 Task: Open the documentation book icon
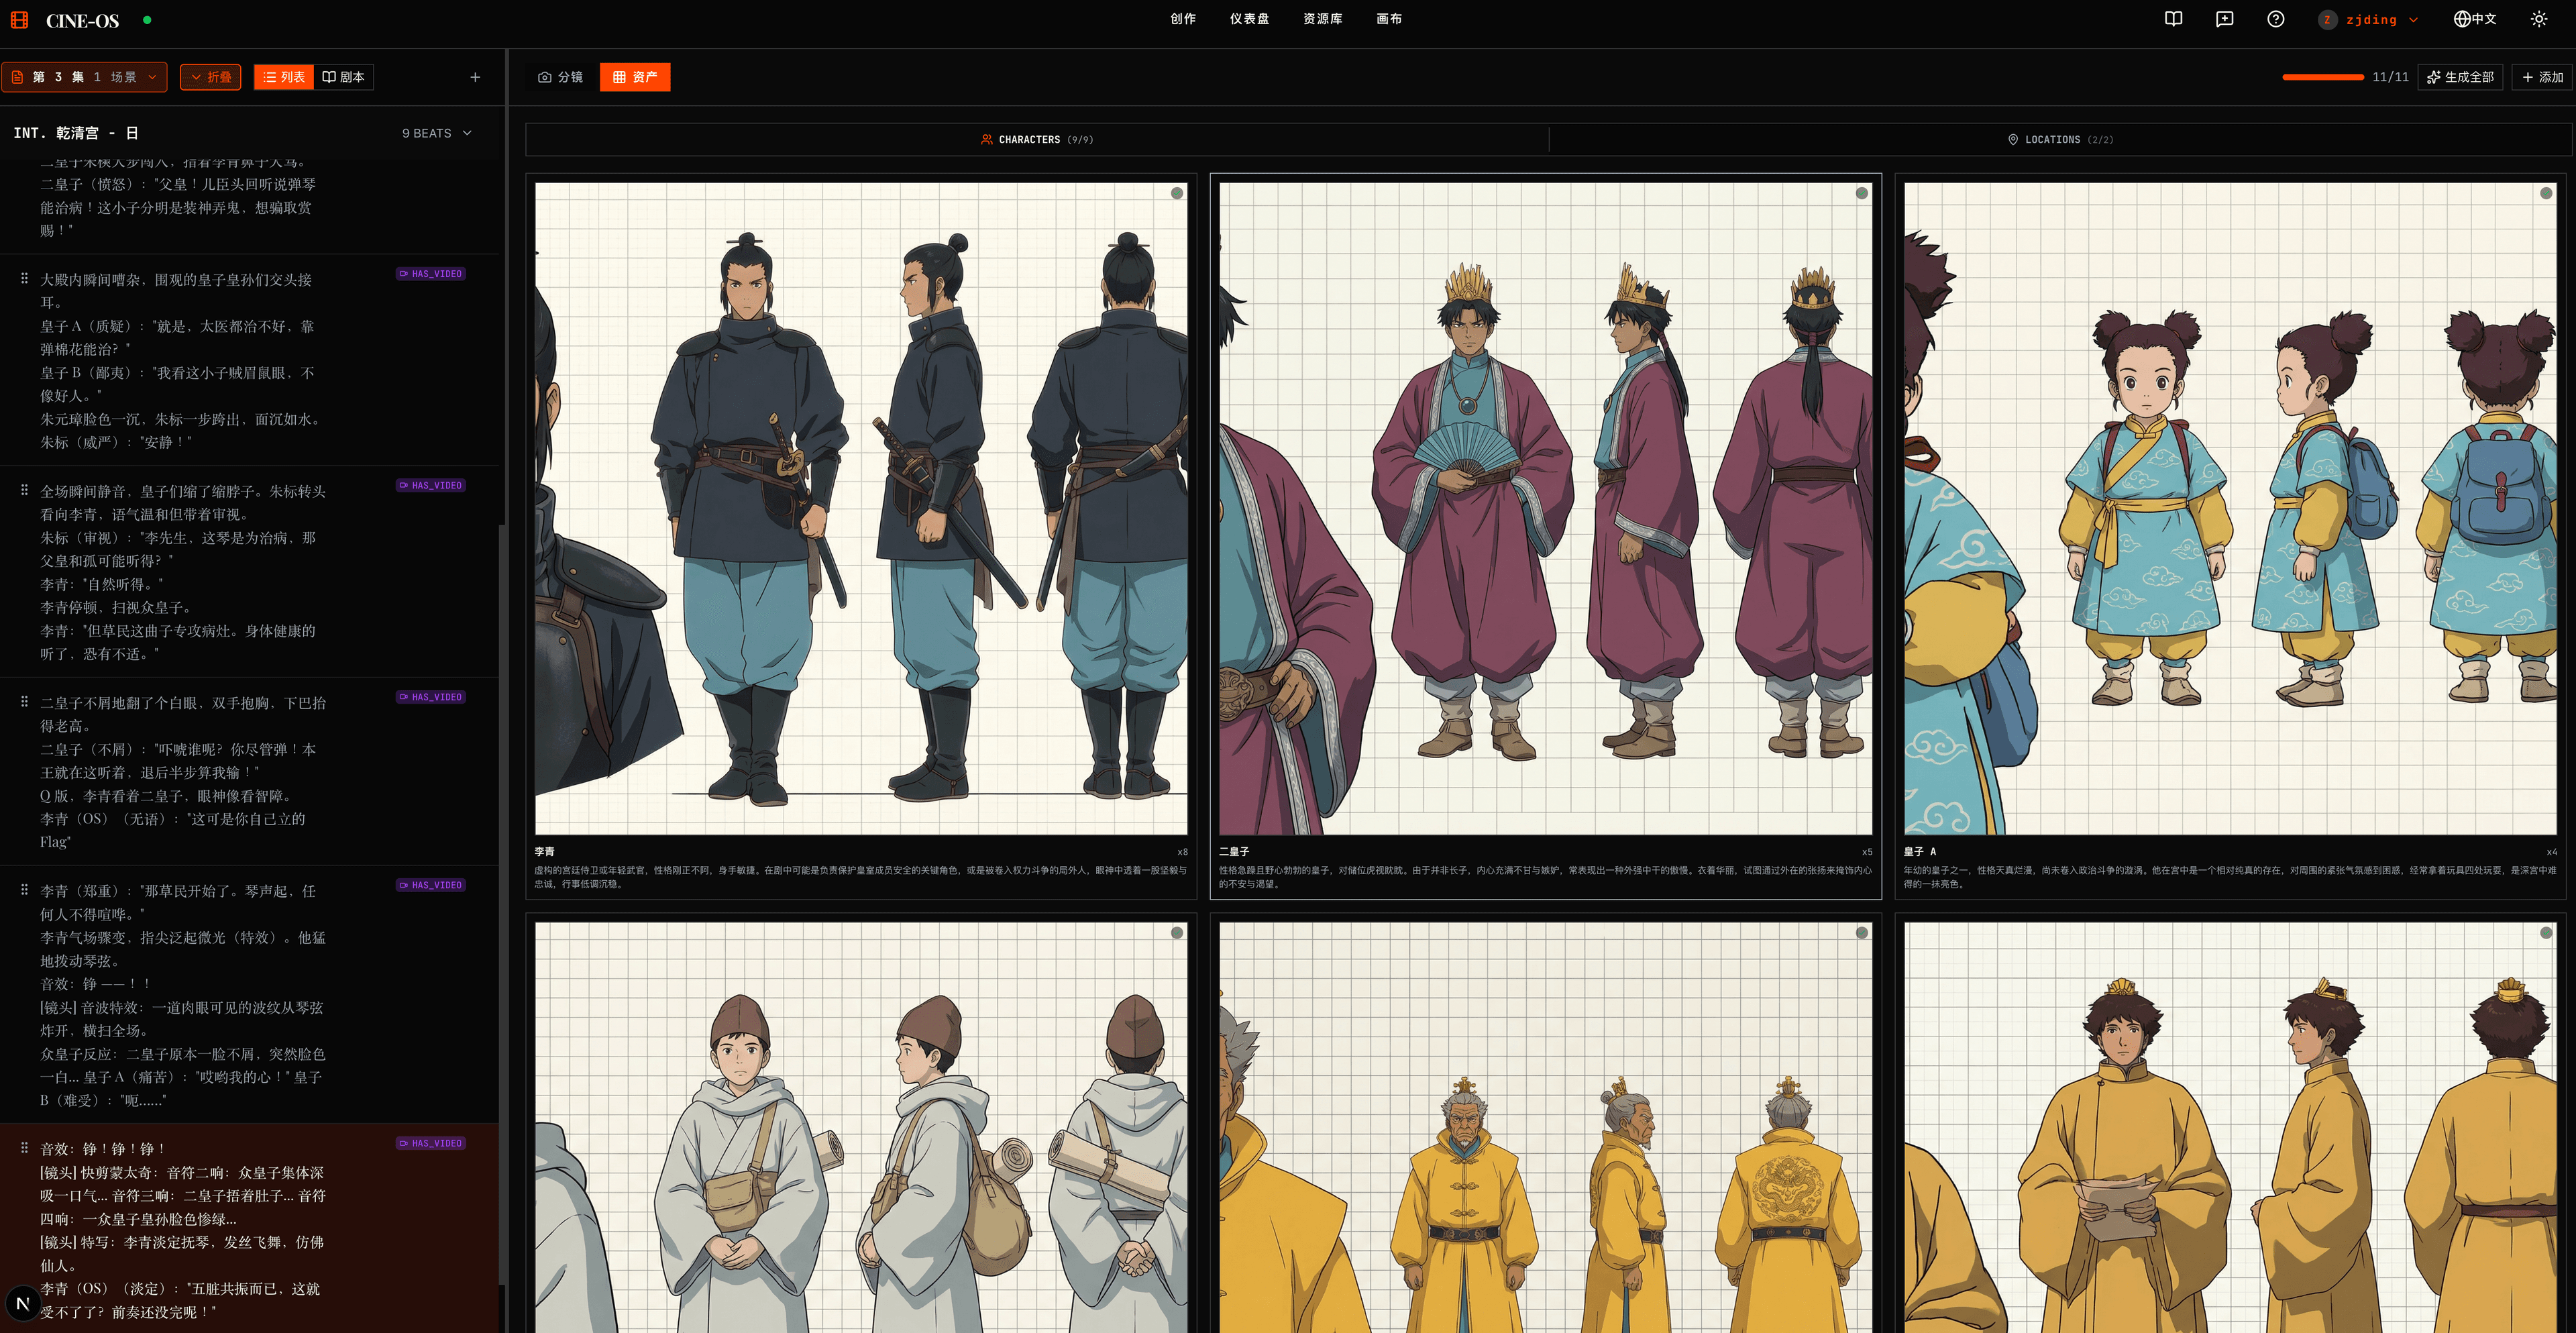pyautogui.click(x=2173, y=19)
